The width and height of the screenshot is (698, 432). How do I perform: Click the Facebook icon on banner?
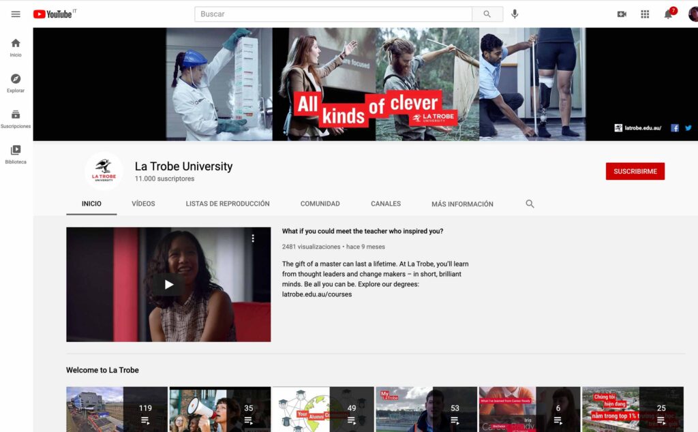[x=675, y=128]
